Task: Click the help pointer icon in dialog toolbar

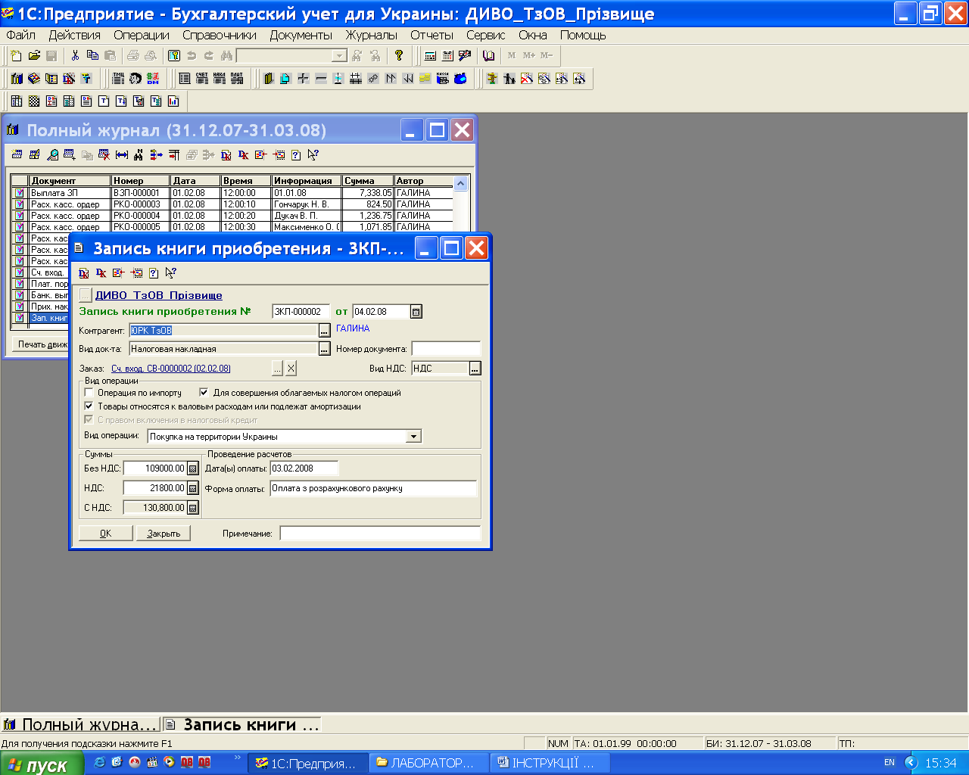Action: click(x=171, y=273)
